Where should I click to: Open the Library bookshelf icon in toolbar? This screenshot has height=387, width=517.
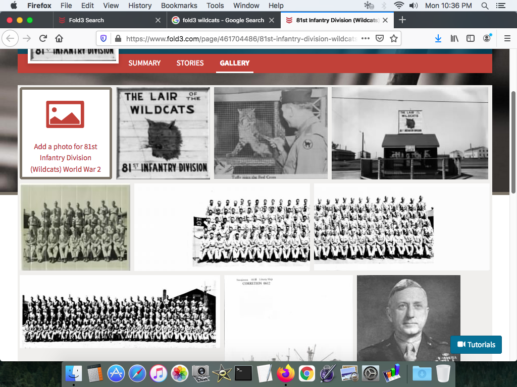pos(454,38)
